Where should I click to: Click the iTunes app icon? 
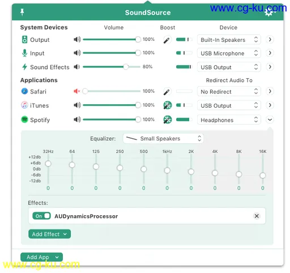pyautogui.click(x=24, y=105)
